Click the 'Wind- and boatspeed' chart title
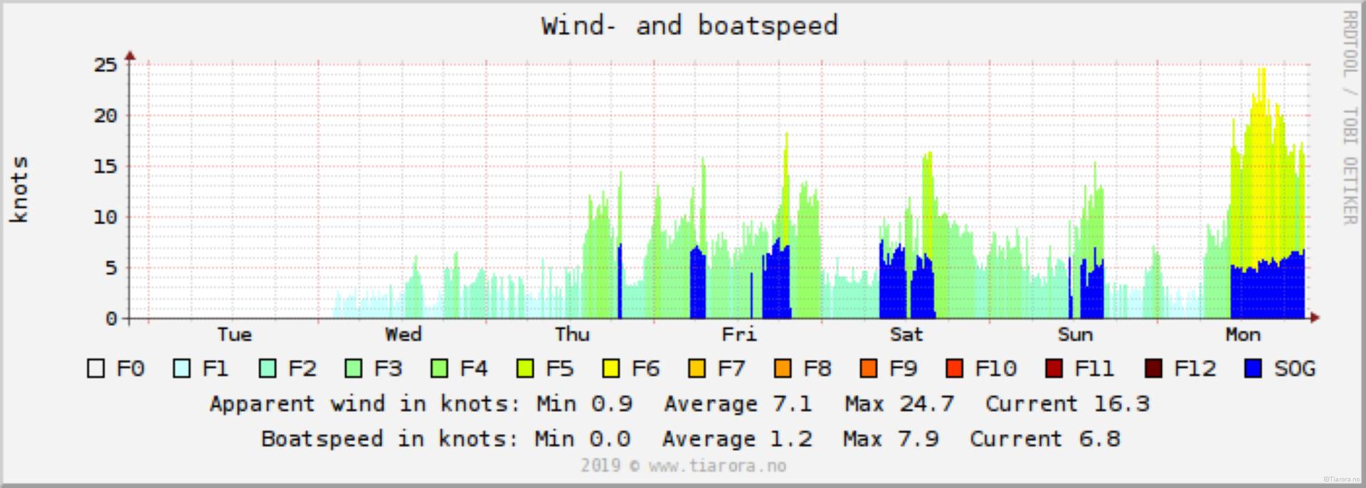 click(689, 26)
